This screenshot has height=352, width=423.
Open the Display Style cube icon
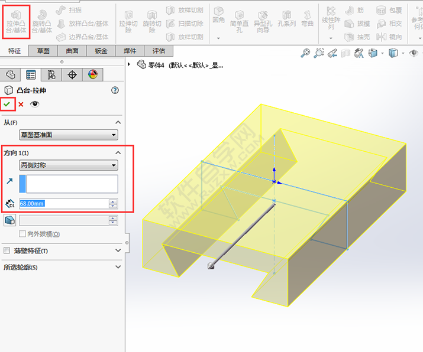tap(393, 53)
